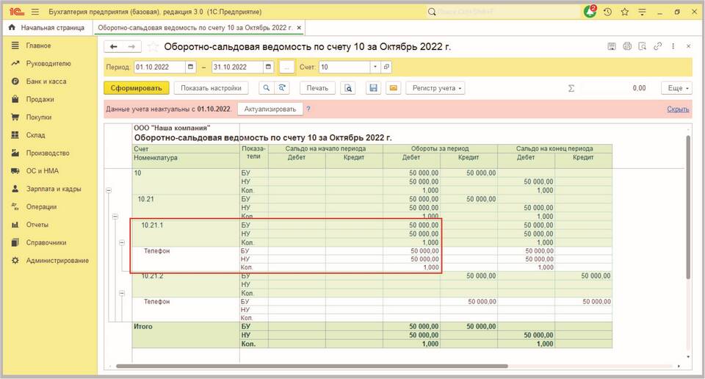This screenshot has width=705, height=379.
Task: Open the Отчеты section in sidebar
Action: pyautogui.click(x=37, y=224)
